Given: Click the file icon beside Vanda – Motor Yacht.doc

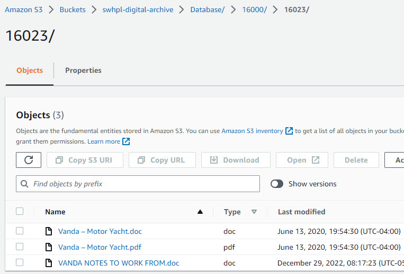Looking at the screenshot, I should point(48,231).
